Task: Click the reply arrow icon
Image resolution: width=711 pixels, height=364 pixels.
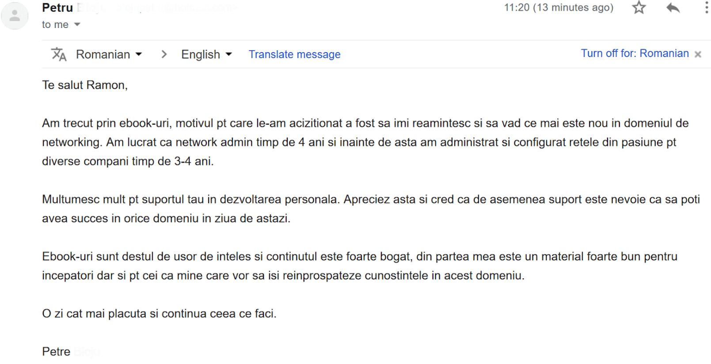Action: click(x=673, y=8)
